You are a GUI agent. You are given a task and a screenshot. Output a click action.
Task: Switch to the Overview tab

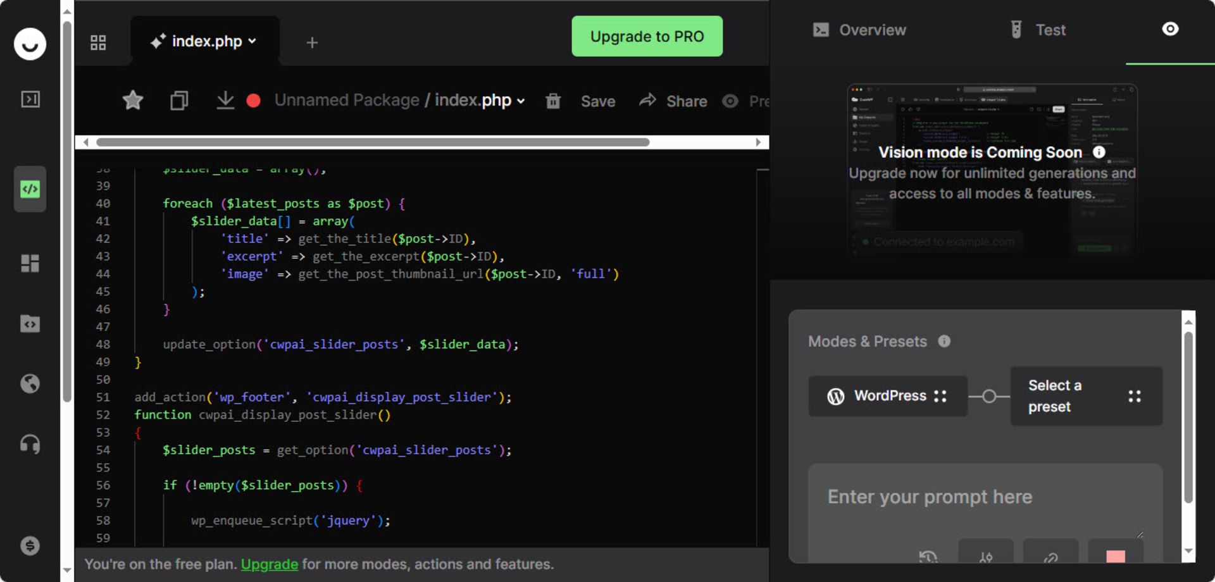click(x=859, y=30)
